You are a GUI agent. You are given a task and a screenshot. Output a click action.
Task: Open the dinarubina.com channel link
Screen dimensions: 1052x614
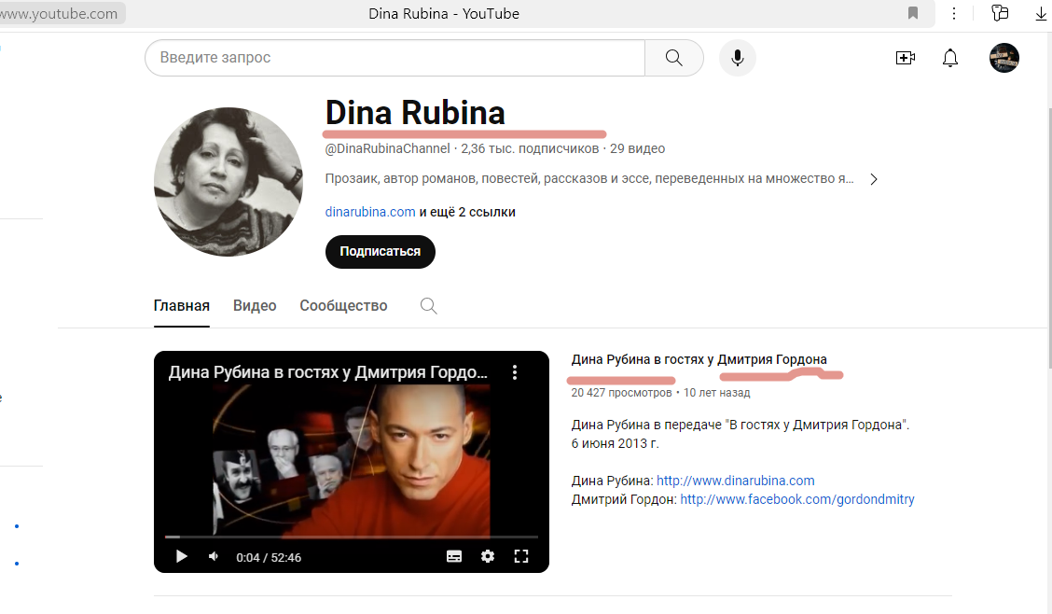(x=370, y=212)
